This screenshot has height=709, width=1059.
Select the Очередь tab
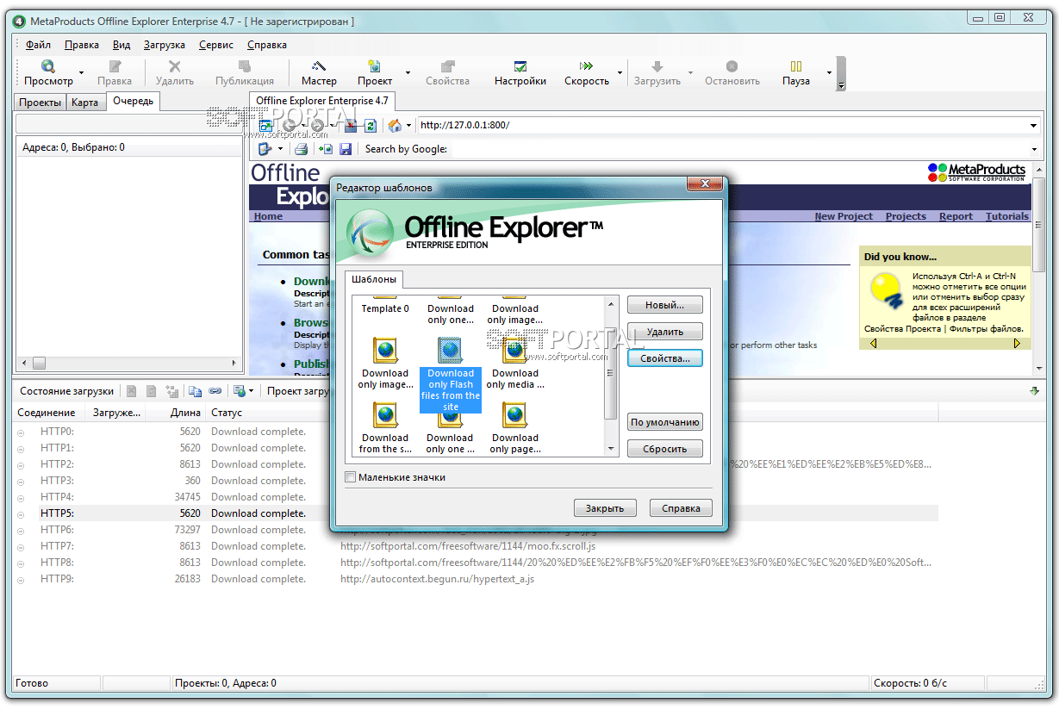133,102
